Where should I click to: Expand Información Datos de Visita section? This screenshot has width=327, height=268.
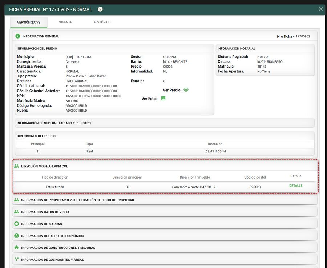tap(165, 212)
